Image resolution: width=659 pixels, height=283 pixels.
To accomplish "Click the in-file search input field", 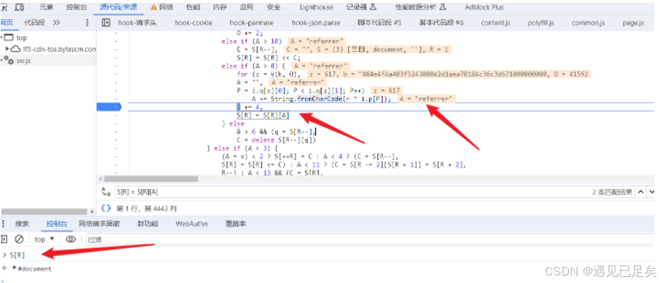I will pos(353,192).
